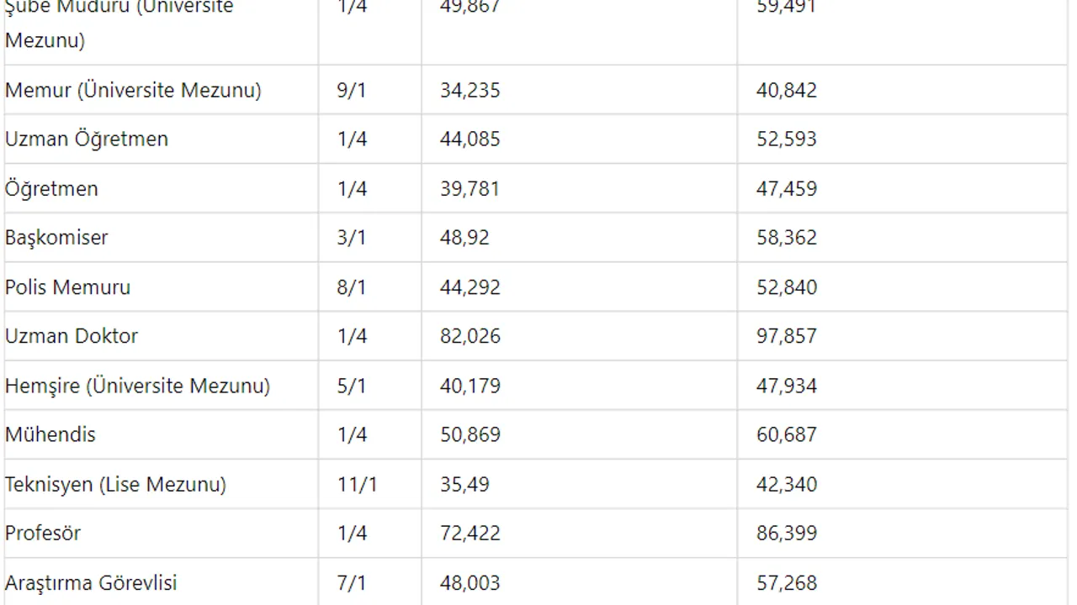Viewport: 1077px width, 605px height.
Task: Click the Öğretmen salary value 39,781
Action: click(470, 188)
